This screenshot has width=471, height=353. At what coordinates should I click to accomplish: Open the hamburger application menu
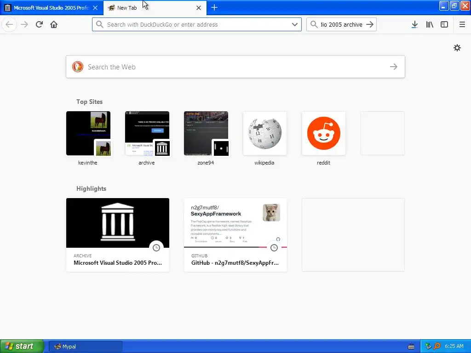click(x=462, y=25)
